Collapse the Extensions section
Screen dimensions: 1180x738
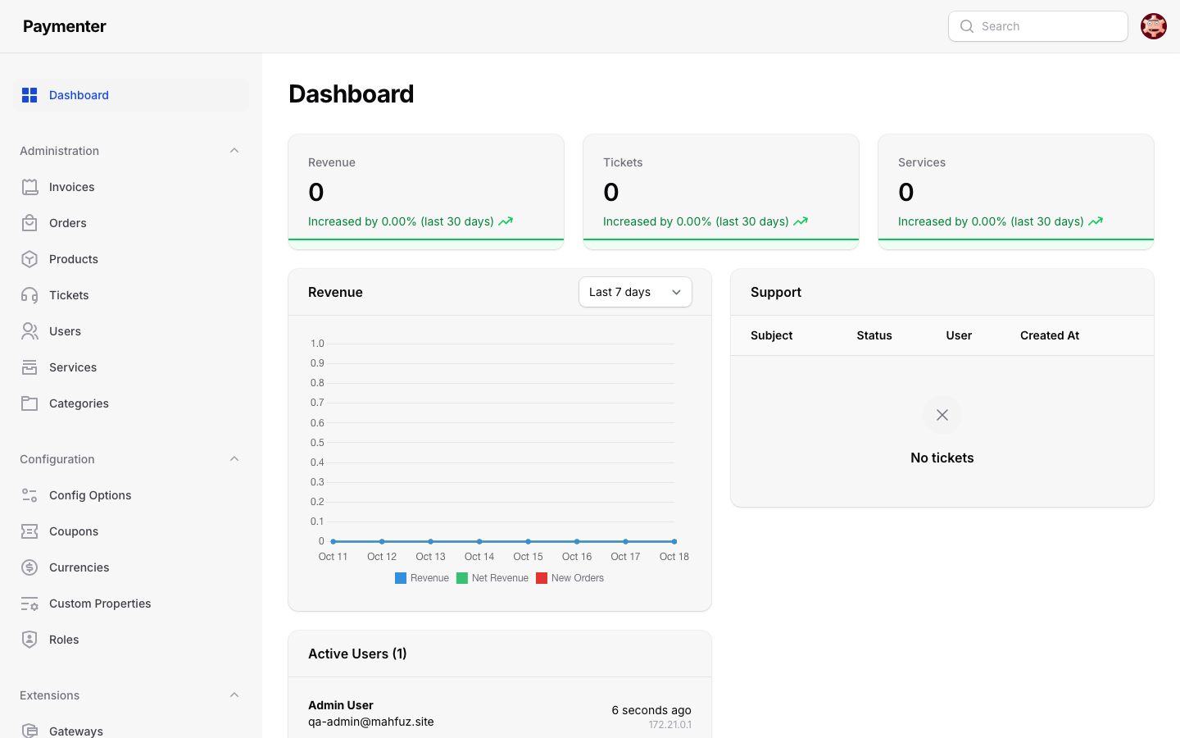(x=234, y=695)
